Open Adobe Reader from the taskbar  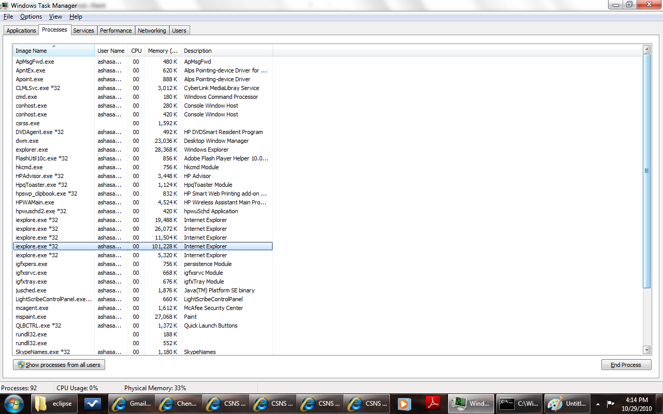click(x=433, y=404)
